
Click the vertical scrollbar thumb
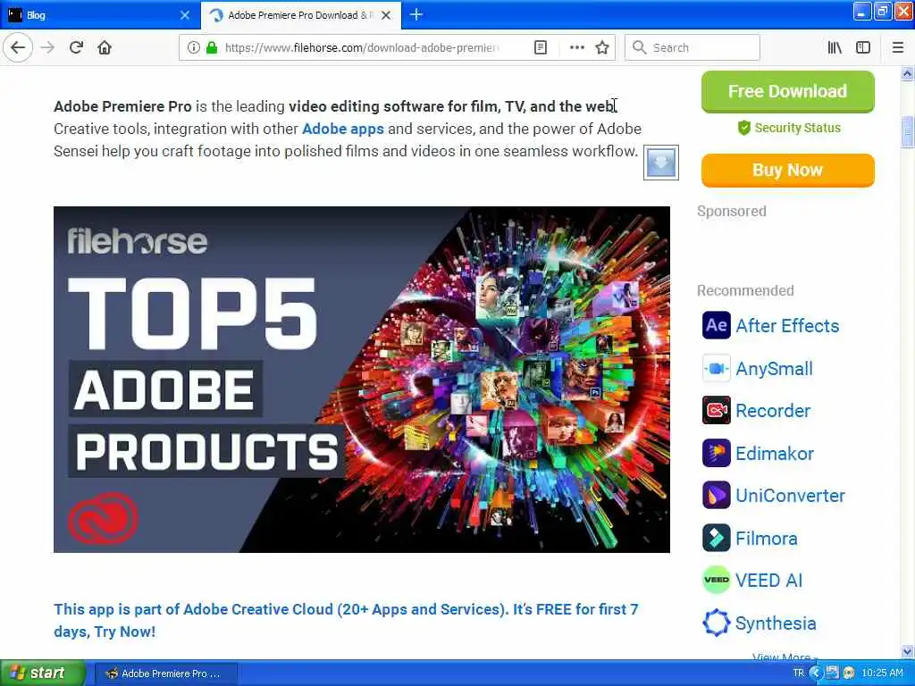click(908, 132)
